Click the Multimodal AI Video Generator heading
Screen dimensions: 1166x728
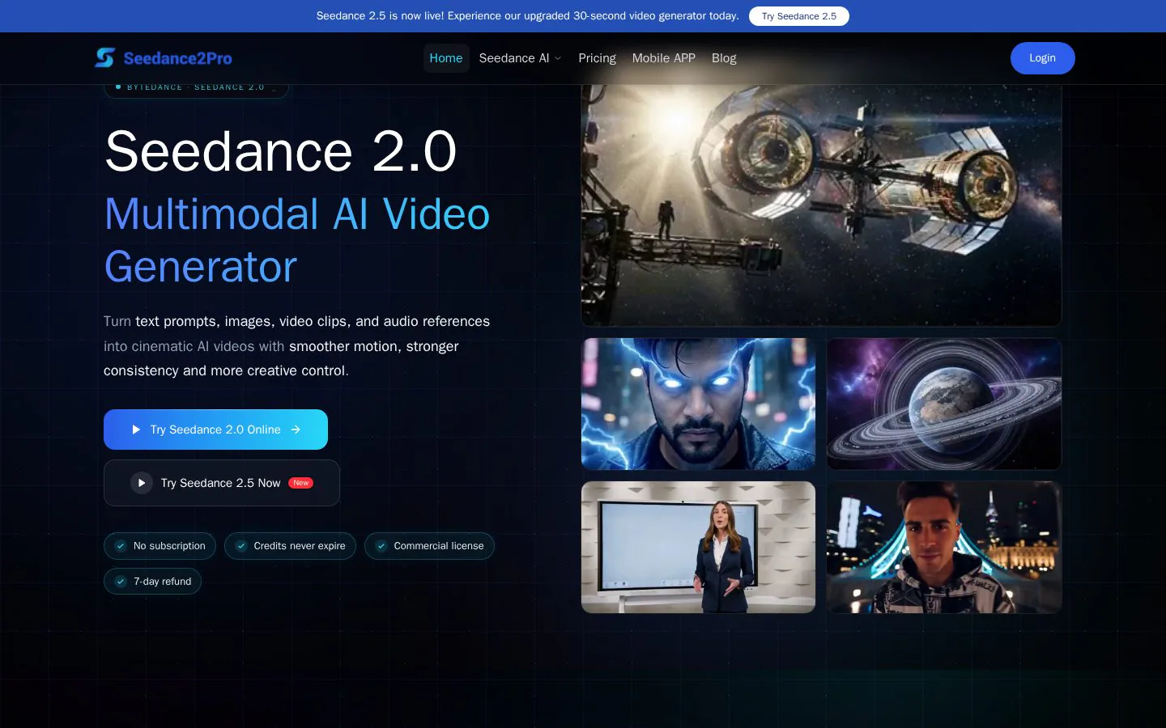pos(297,240)
